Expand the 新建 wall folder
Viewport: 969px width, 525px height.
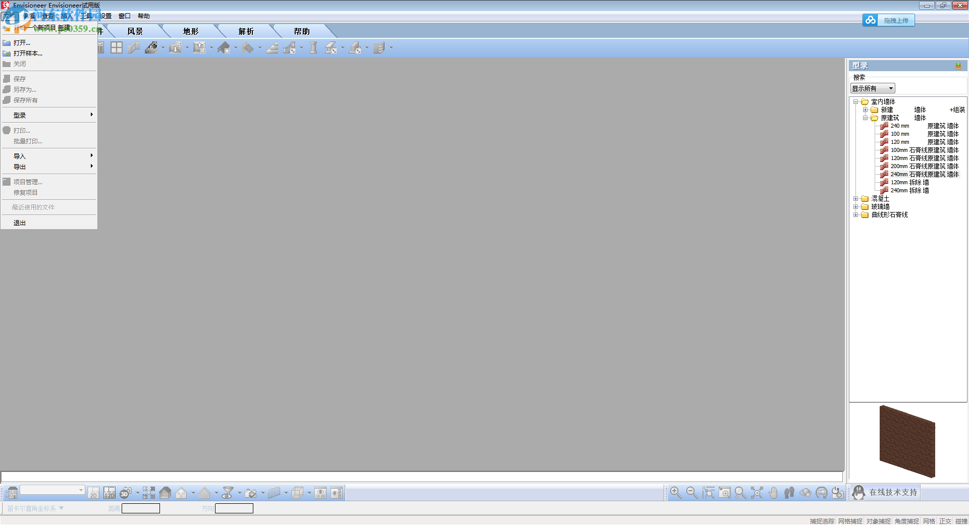(x=865, y=110)
